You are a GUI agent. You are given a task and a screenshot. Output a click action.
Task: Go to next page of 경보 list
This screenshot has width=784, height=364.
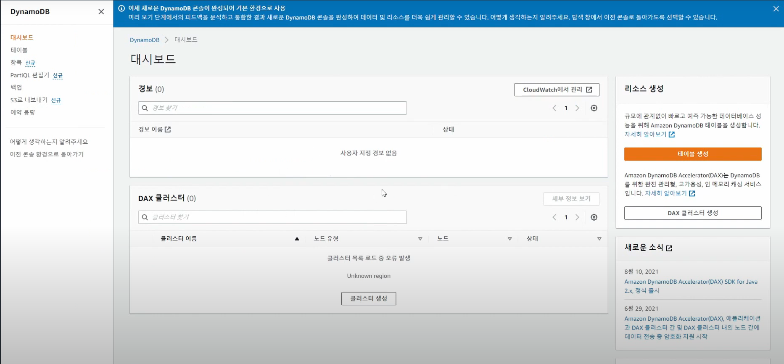click(x=577, y=108)
